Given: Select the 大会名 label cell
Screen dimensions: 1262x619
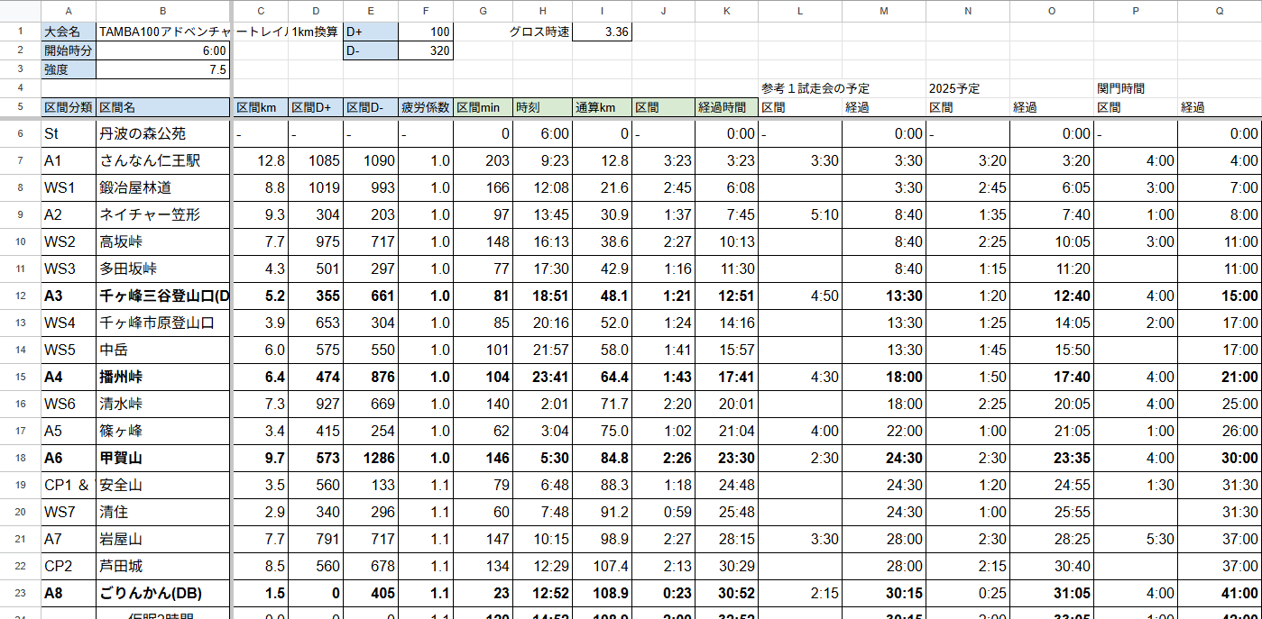Looking at the screenshot, I should point(68,32).
